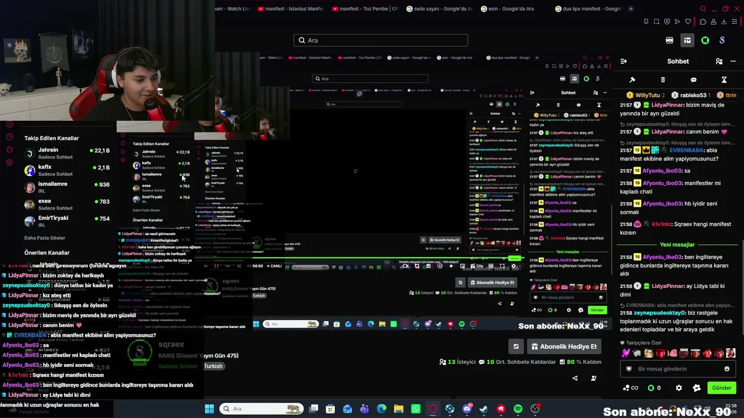This screenshot has height=418, width=744.
Task: Open the ad blocker shield icon
Action: 667,21
